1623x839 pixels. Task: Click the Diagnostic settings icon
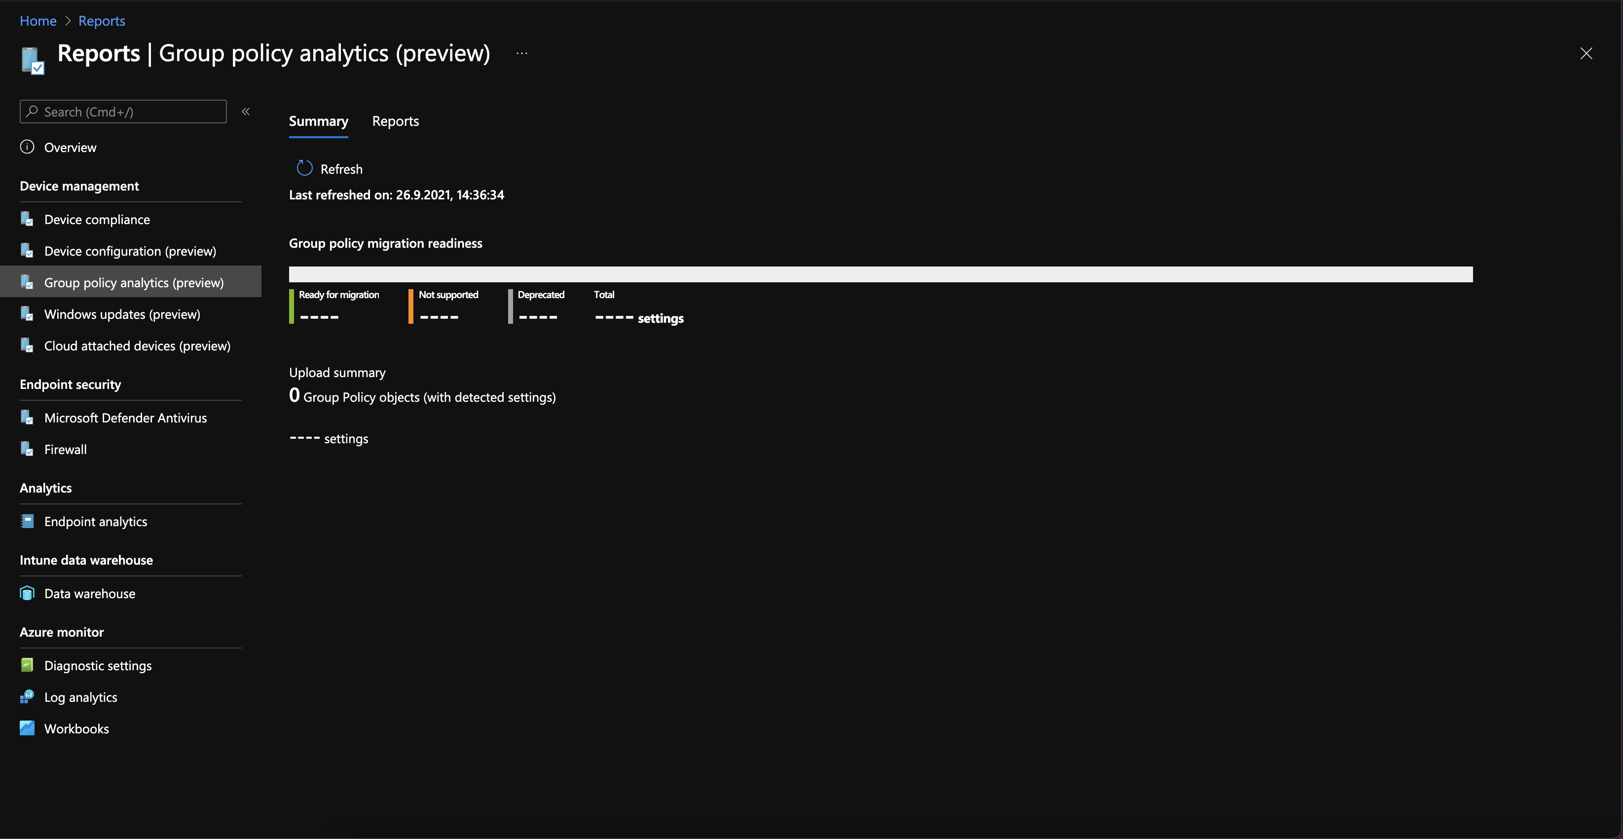(x=27, y=665)
